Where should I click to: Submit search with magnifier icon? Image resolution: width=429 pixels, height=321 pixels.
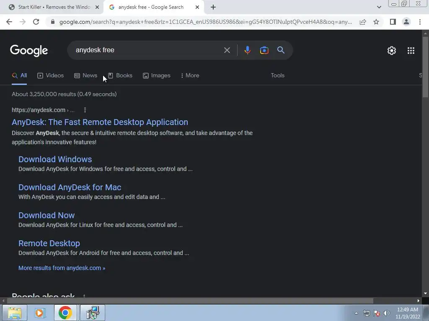(281, 50)
